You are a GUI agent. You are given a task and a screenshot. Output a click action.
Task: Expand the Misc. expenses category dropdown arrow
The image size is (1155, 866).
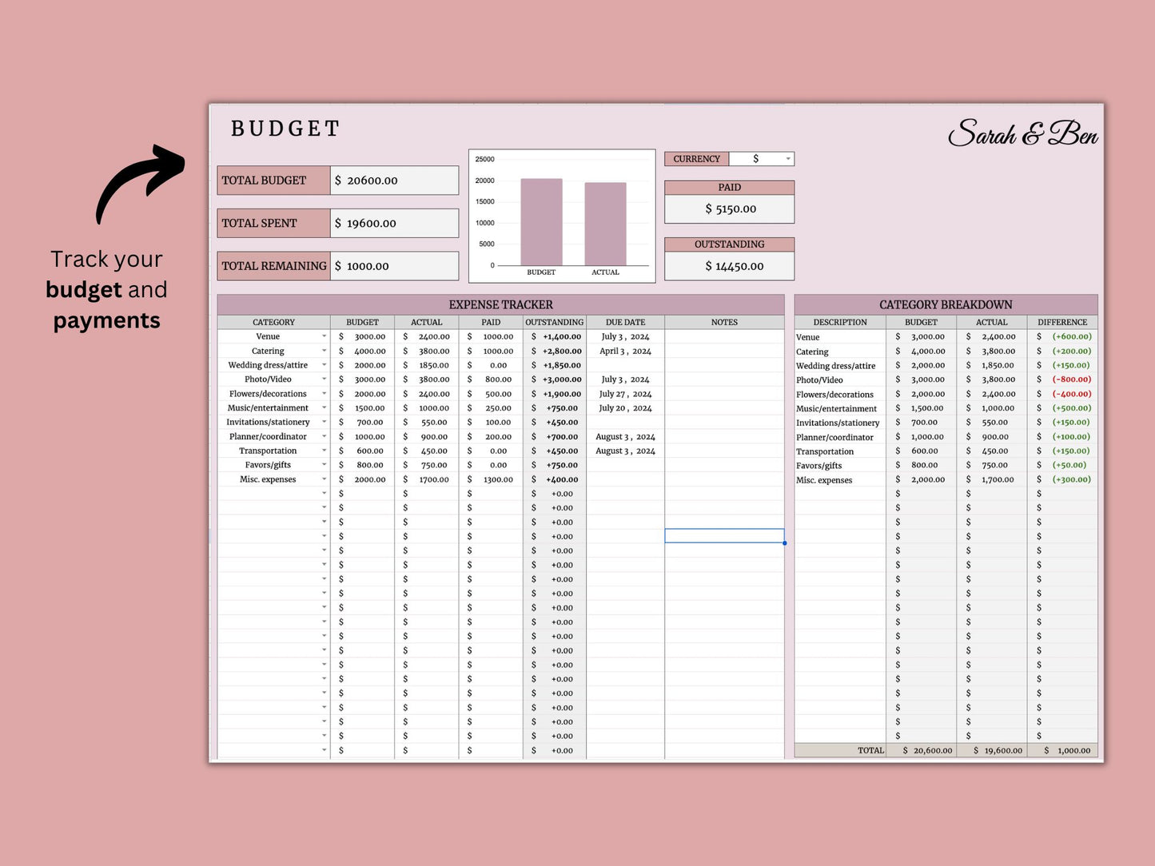[x=324, y=479]
